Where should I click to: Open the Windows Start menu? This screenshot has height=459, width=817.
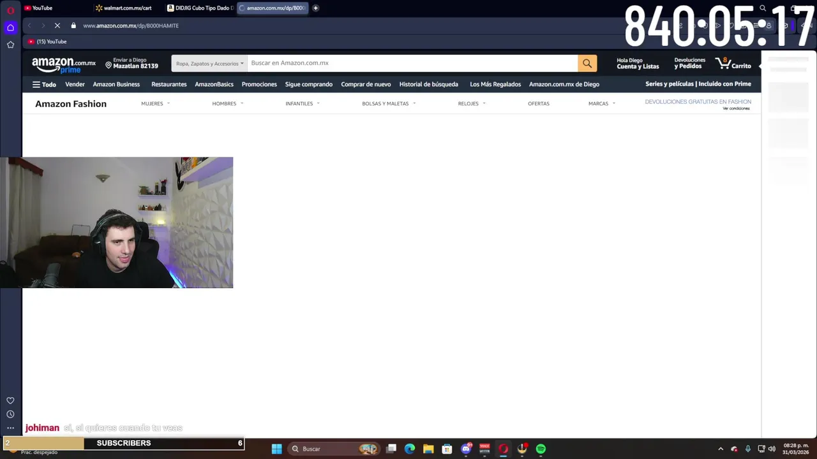click(x=276, y=449)
